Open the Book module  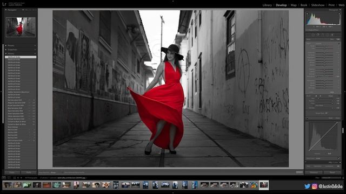click(304, 5)
